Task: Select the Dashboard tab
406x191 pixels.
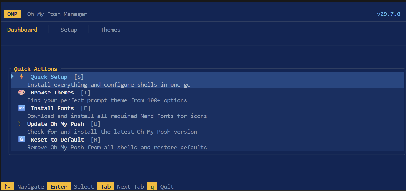Action: tap(21, 30)
